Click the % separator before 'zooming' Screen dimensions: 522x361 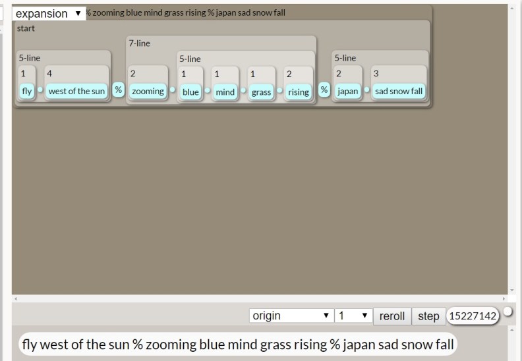(119, 90)
